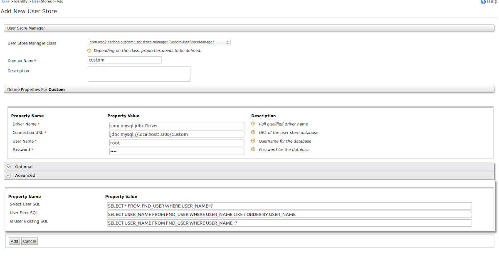Click the Add button
Image resolution: width=499 pixels, height=262 pixels.
click(x=14, y=241)
